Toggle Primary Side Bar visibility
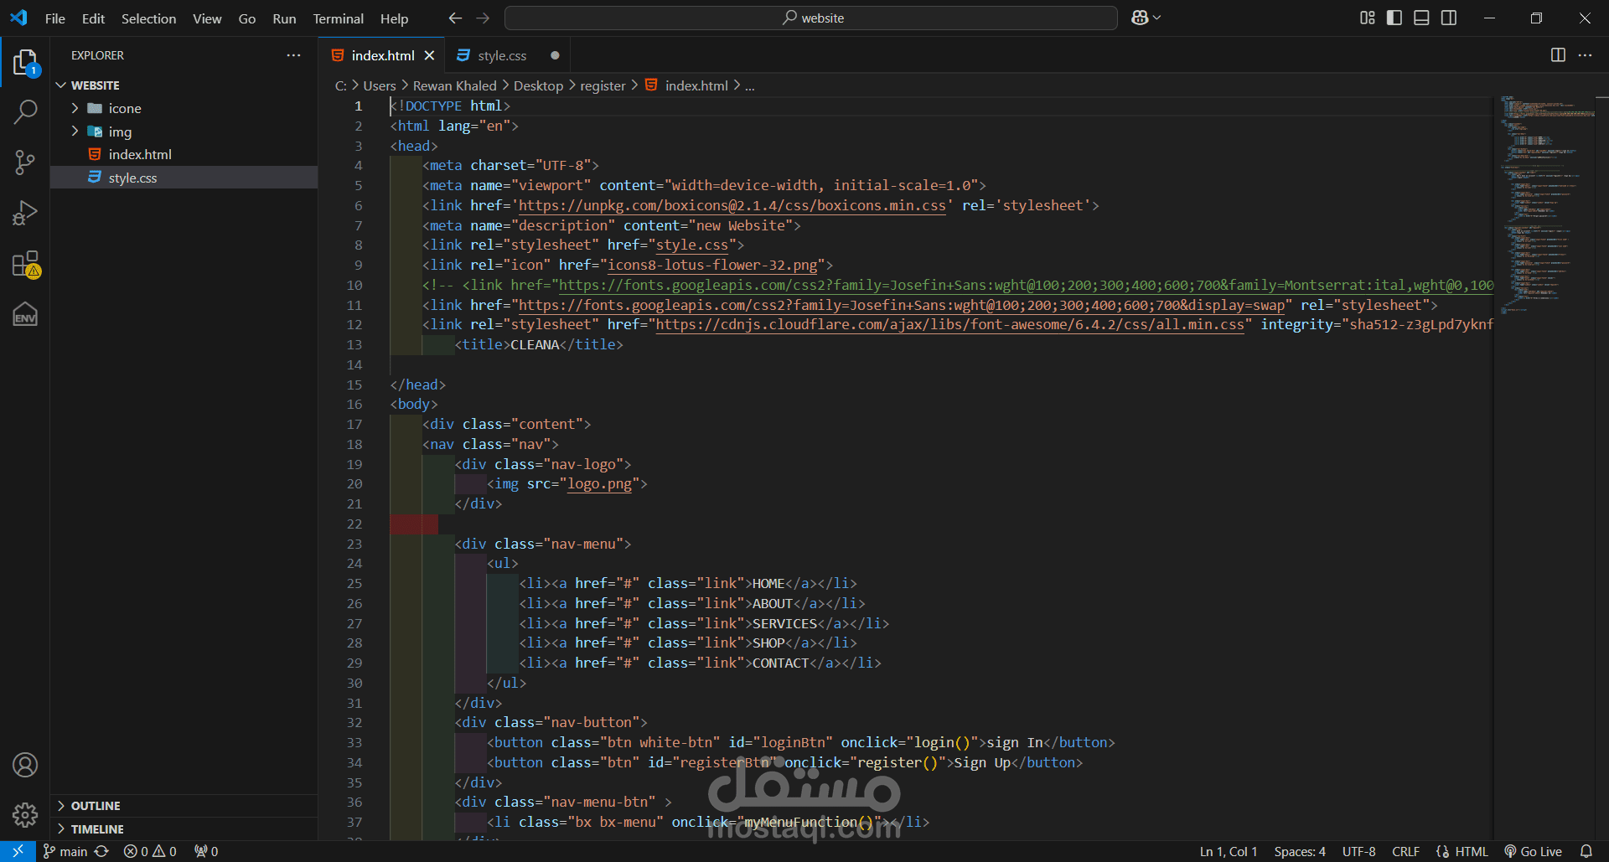Screen dimensions: 1609x862 click(x=1394, y=18)
